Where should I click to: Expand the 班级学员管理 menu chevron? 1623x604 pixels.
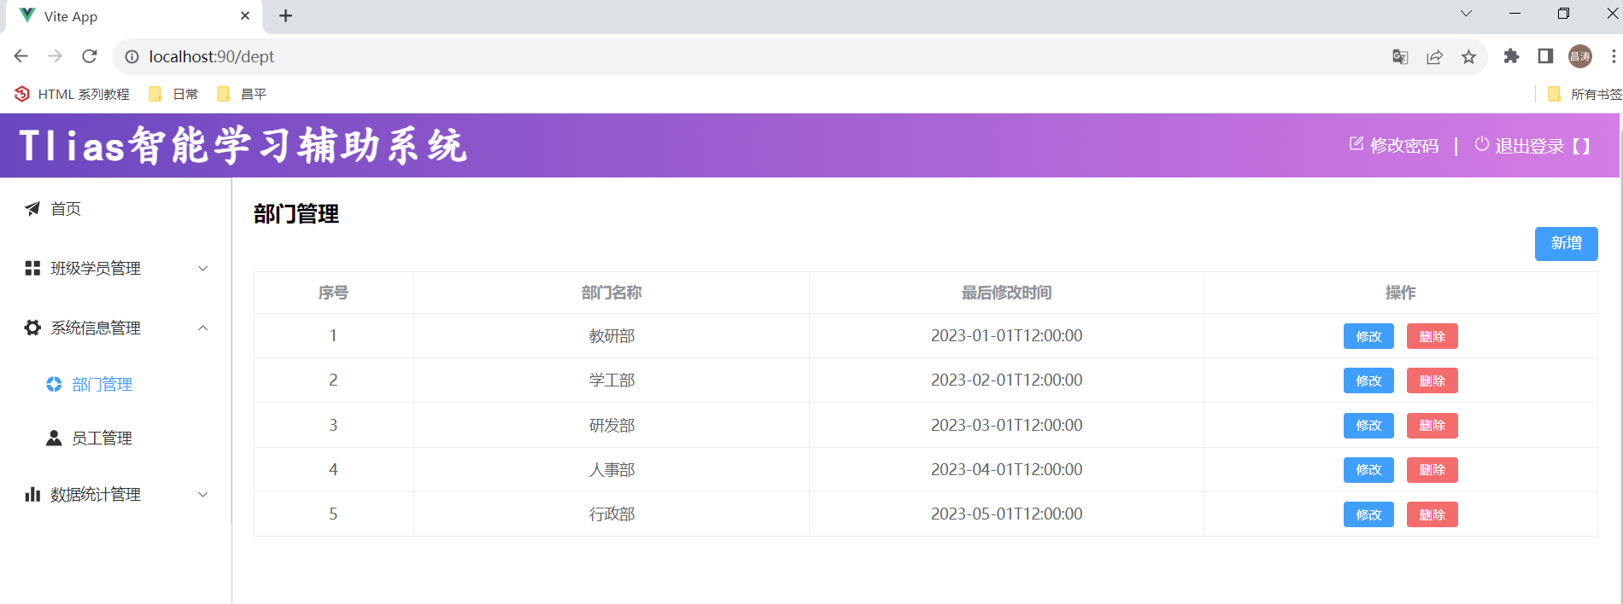203,269
